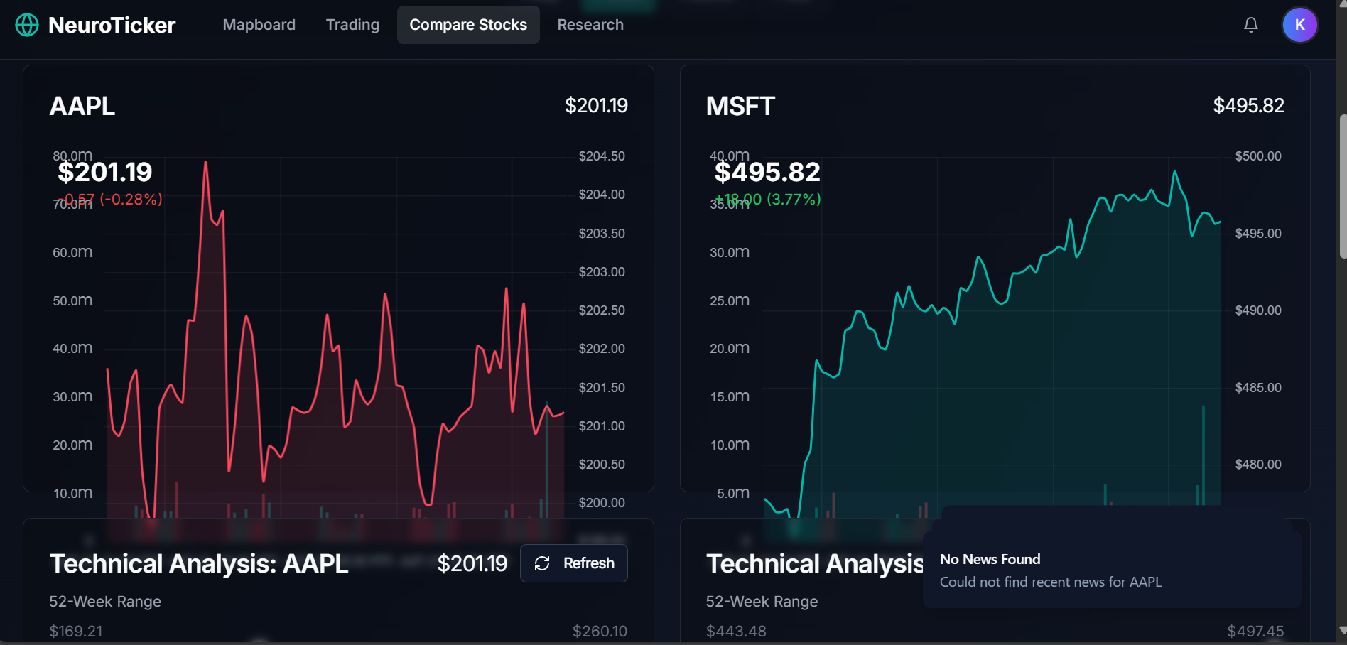Click the large $201.19 chart overlay price
This screenshot has height=645, width=1347.
click(105, 172)
